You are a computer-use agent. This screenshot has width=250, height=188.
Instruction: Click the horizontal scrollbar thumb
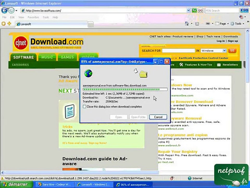pyautogui.click(x=82, y=173)
